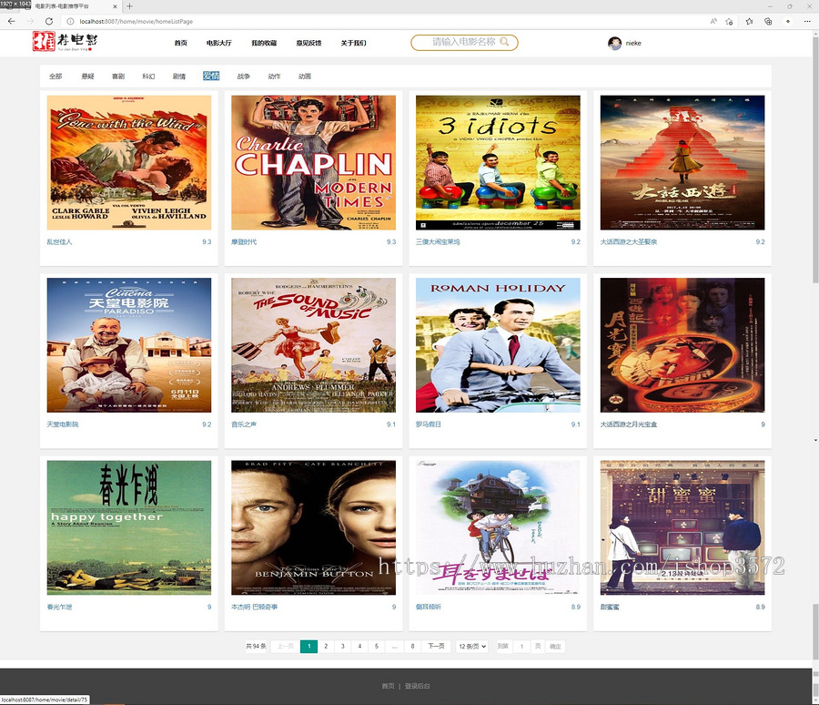Open site info icon in address bar

coord(70,22)
